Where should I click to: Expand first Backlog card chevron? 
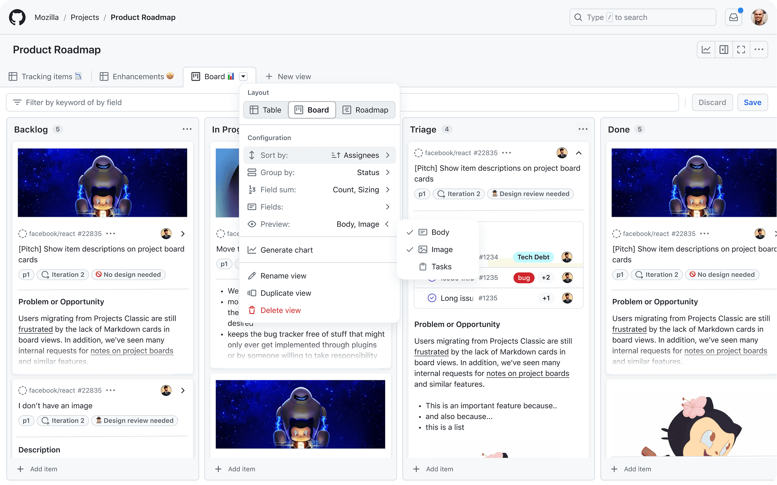[183, 234]
